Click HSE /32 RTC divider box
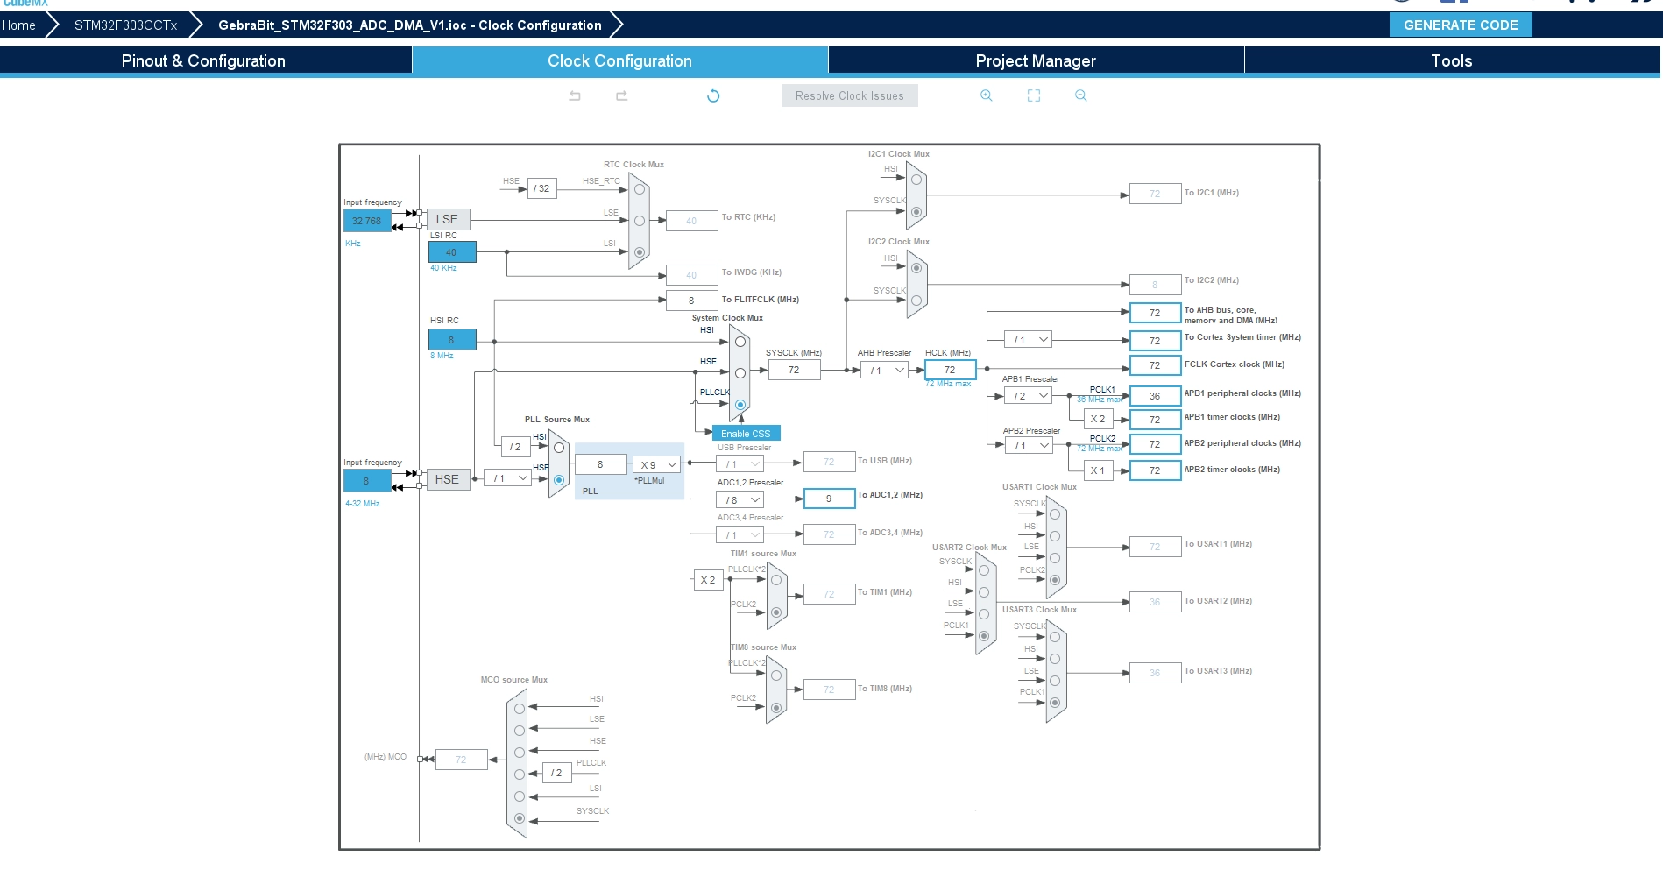 pyautogui.click(x=542, y=188)
